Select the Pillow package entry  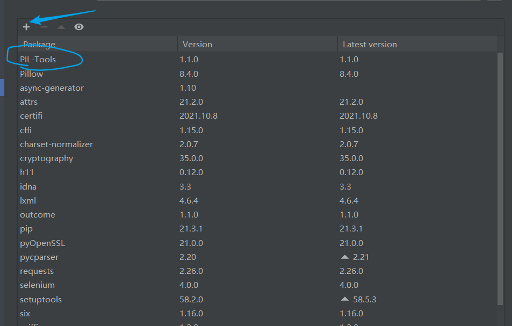31,74
